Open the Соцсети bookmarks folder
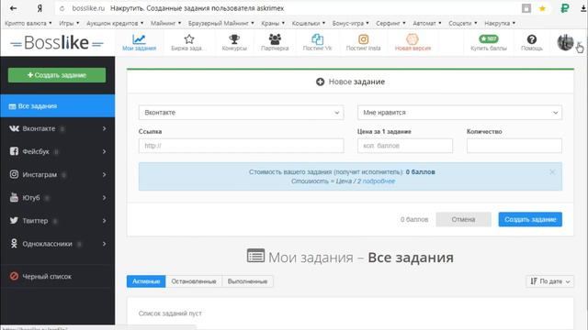Viewport: 588px width, 330px height. tap(463, 23)
